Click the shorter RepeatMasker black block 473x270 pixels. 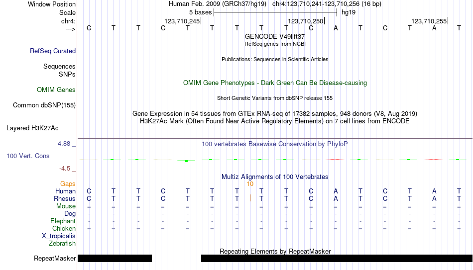coord(115,258)
